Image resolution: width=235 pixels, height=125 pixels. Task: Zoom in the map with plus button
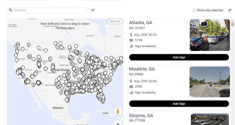point(118,124)
